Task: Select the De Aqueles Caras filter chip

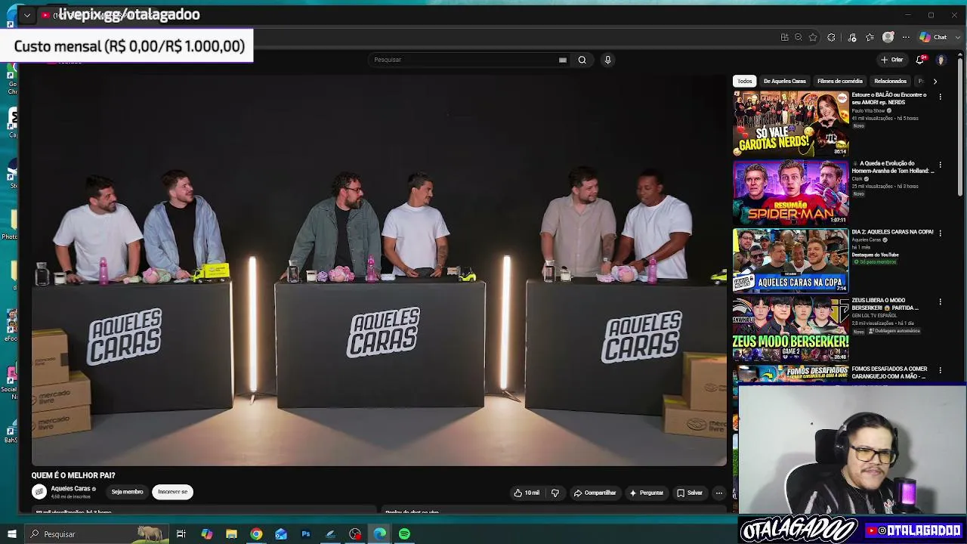Action: (785, 81)
